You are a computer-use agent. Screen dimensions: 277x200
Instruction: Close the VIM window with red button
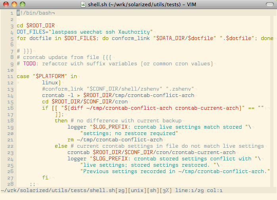coord(7,4)
